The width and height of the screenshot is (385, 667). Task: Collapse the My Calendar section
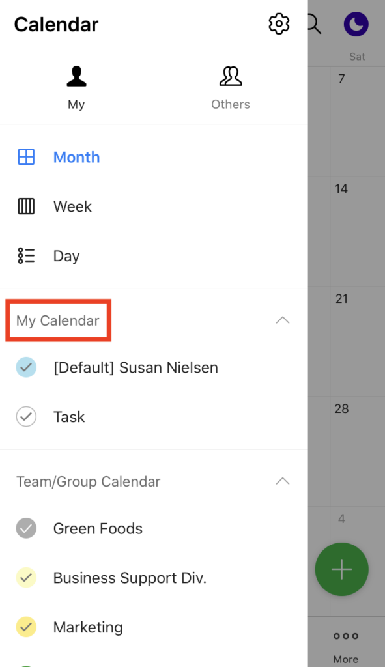tap(283, 320)
